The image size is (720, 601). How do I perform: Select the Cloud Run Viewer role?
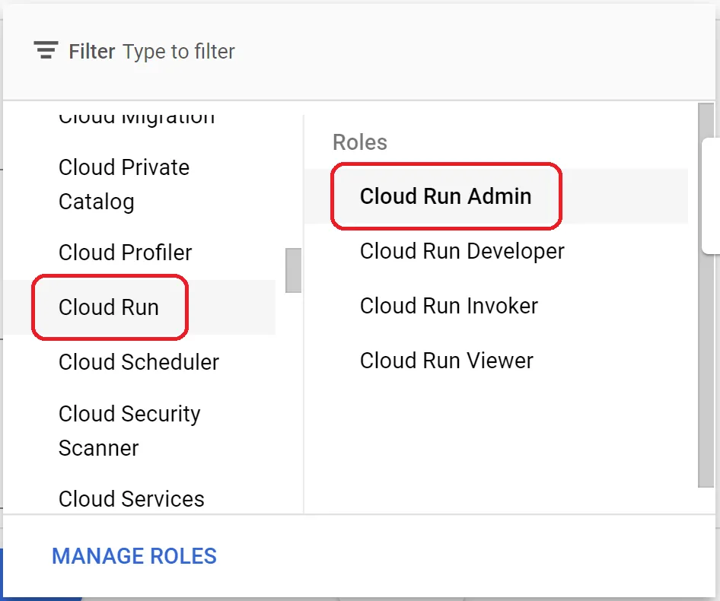point(446,361)
